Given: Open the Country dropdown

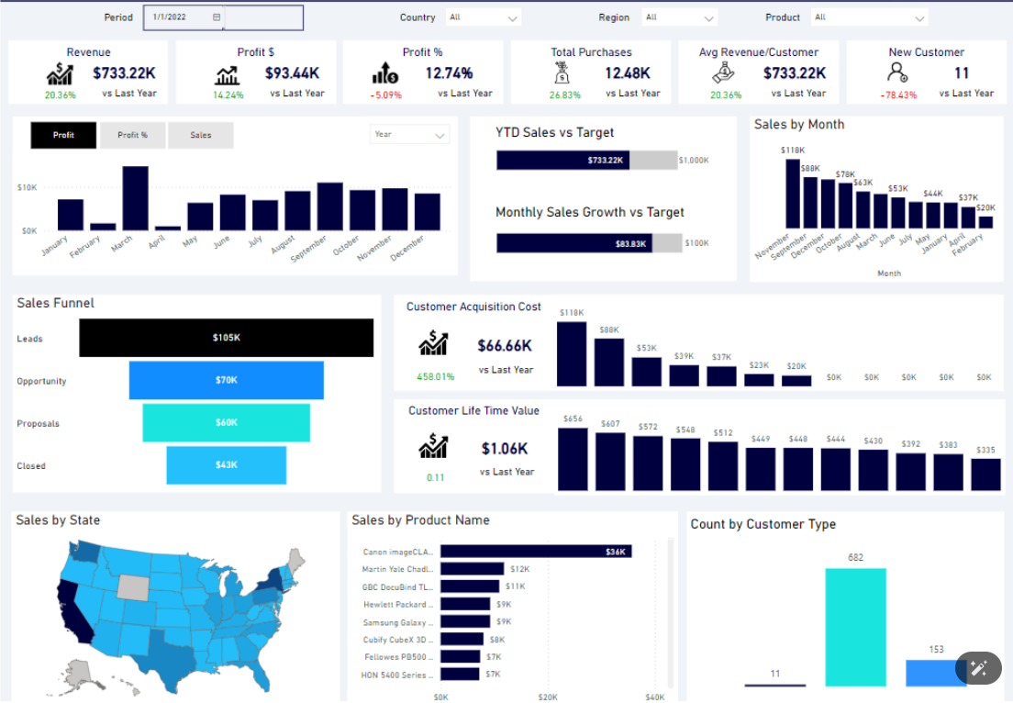Looking at the screenshot, I should coord(484,17).
